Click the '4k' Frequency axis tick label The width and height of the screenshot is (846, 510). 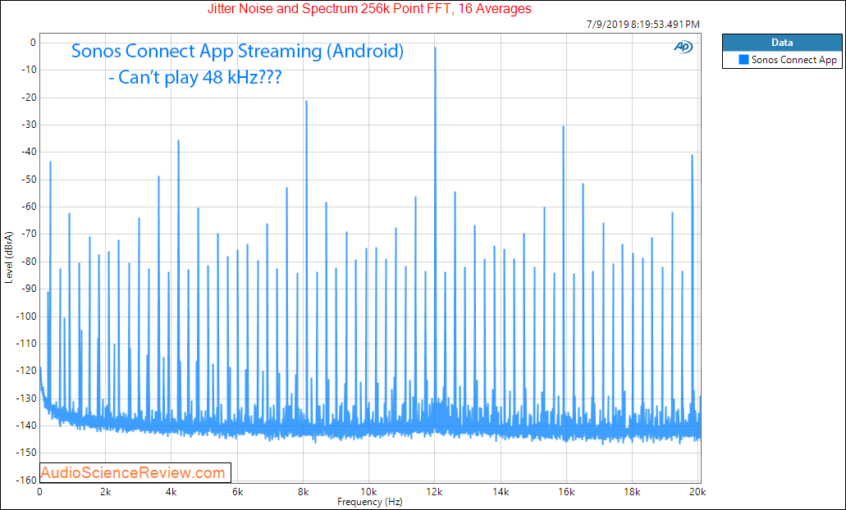coord(171,492)
